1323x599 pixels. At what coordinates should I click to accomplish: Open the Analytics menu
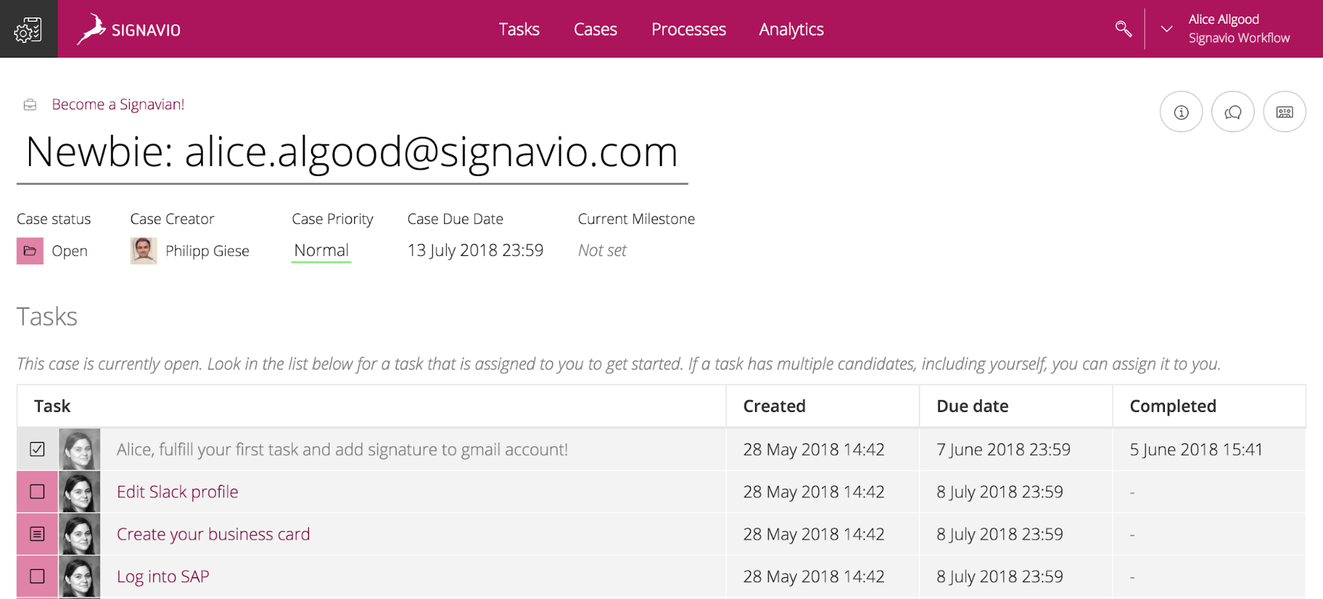[x=791, y=29]
